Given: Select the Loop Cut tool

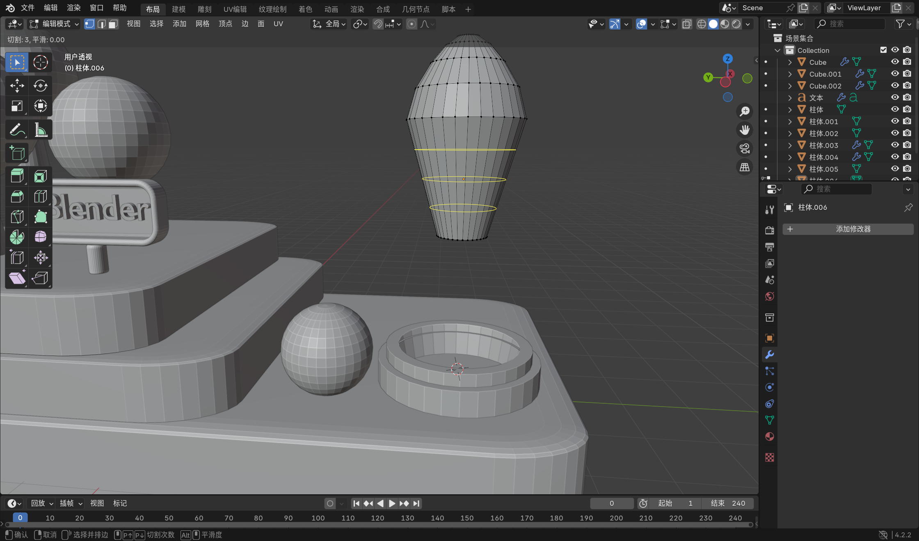Looking at the screenshot, I should (40, 197).
